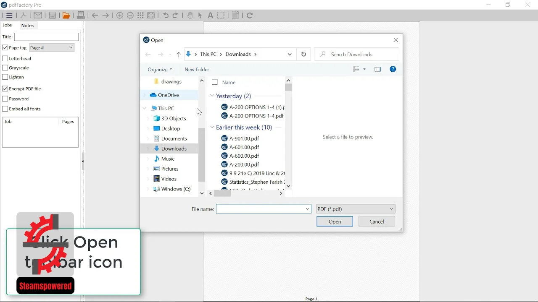Click the navigation tree vertical scrollbar thumb
The width and height of the screenshot is (538, 302).
[202, 155]
